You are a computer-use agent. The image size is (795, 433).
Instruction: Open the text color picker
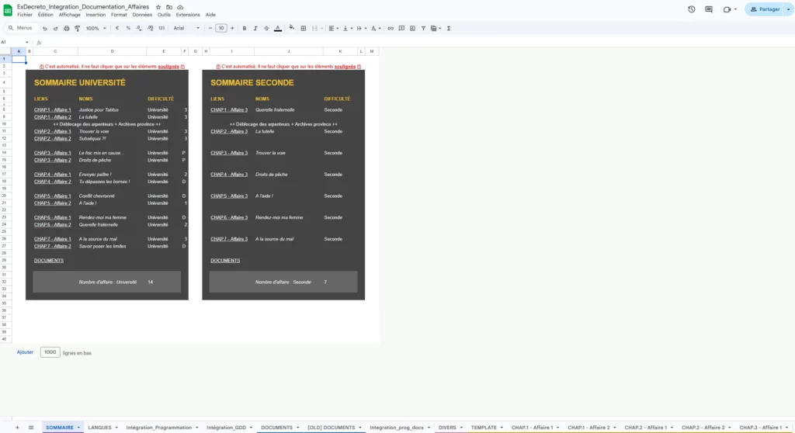pos(278,29)
